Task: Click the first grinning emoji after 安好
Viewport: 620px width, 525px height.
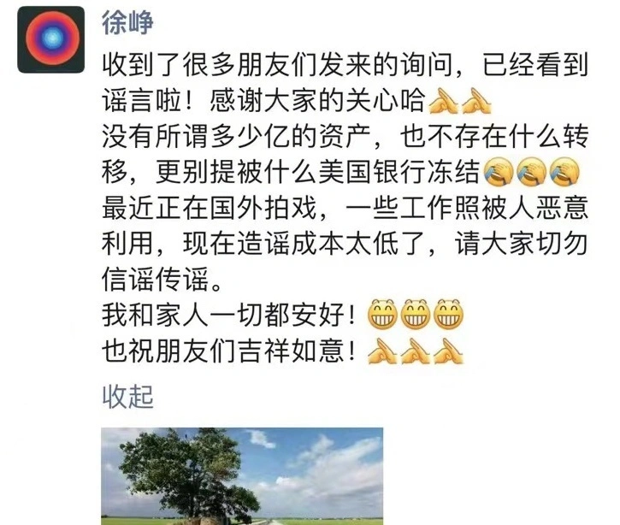Action: (x=382, y=315)
